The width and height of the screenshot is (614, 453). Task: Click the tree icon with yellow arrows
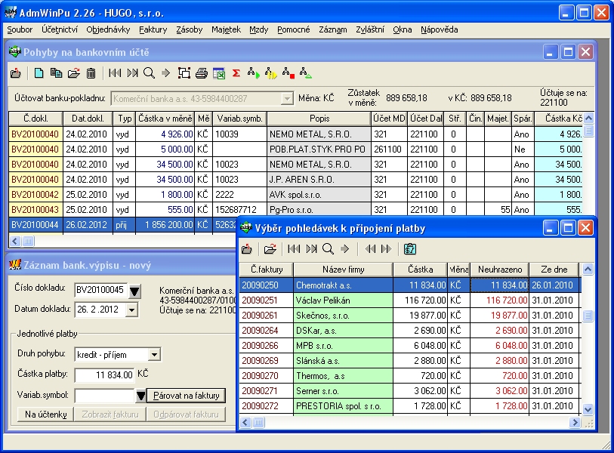pos(270,73)
